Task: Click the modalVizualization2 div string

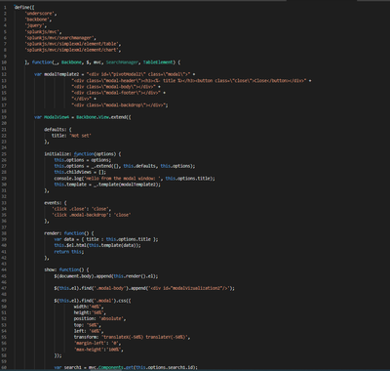Action: (190, 288)
